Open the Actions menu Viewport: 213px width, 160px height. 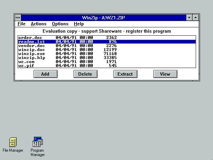click(x=39, y=24)
